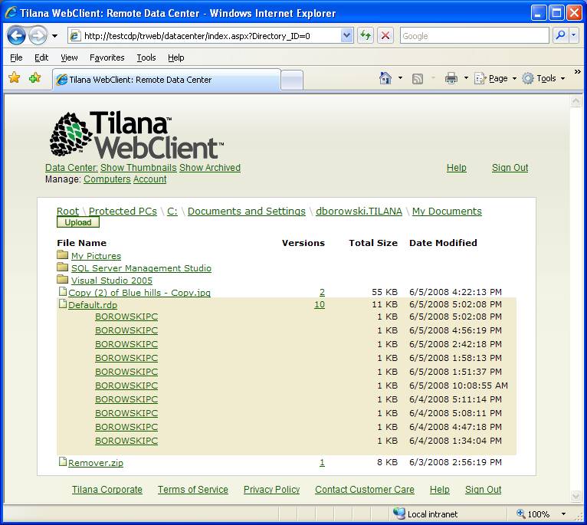Image resolution: width=587 pixels, height=525 pixels.
Task: Click the My Pictures folder icon
Action: [63, 255]
